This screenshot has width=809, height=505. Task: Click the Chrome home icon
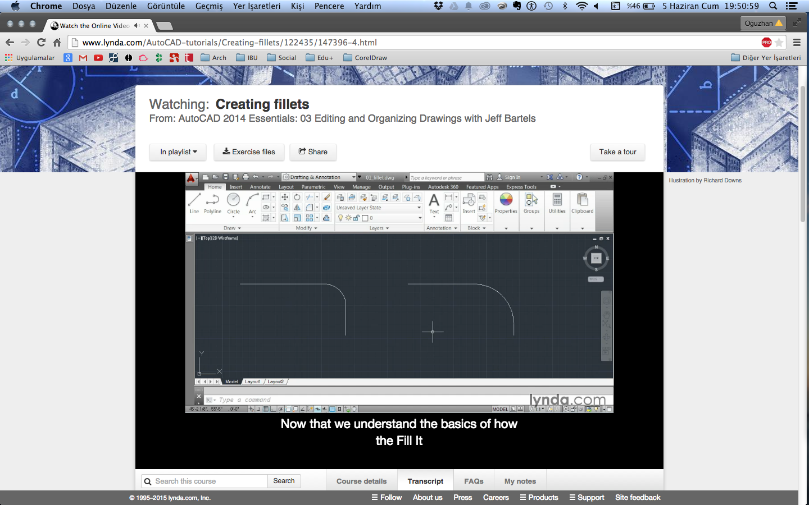(57, 42)
